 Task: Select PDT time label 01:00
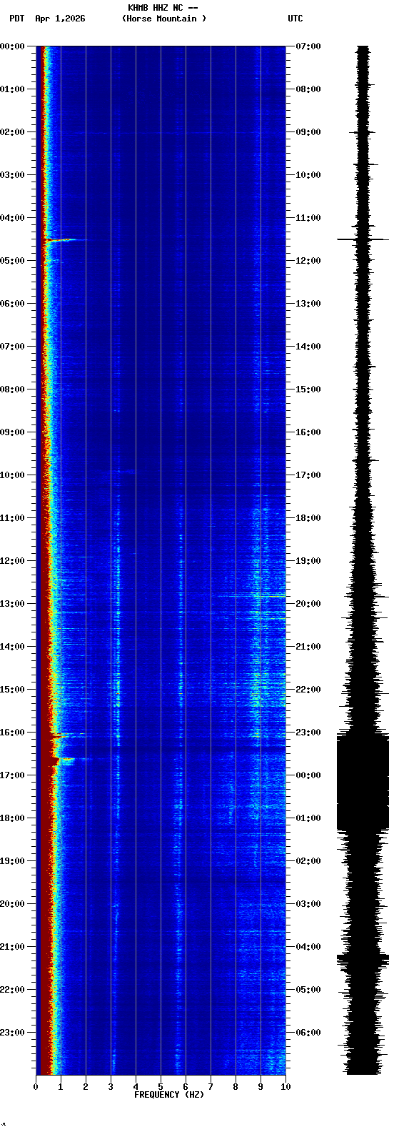[x=12, y=89]
